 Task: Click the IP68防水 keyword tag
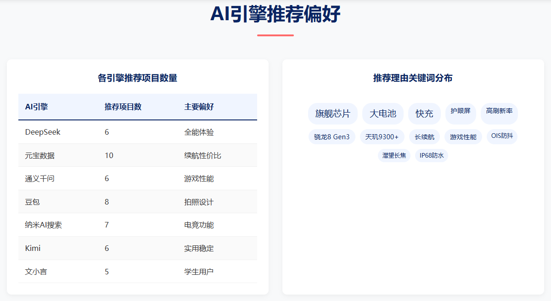(x=432, y=155)
